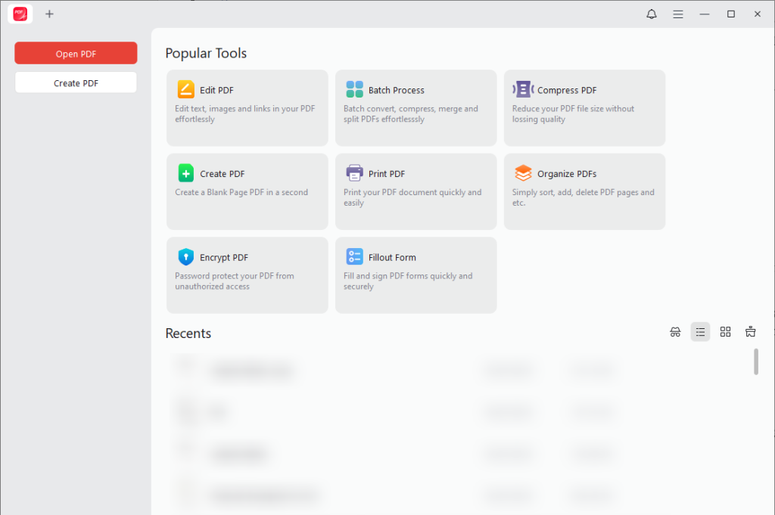This screenshot has width=775, height=515.
Task: Click the red PDF app logo tab
Action: pos(20,14)
